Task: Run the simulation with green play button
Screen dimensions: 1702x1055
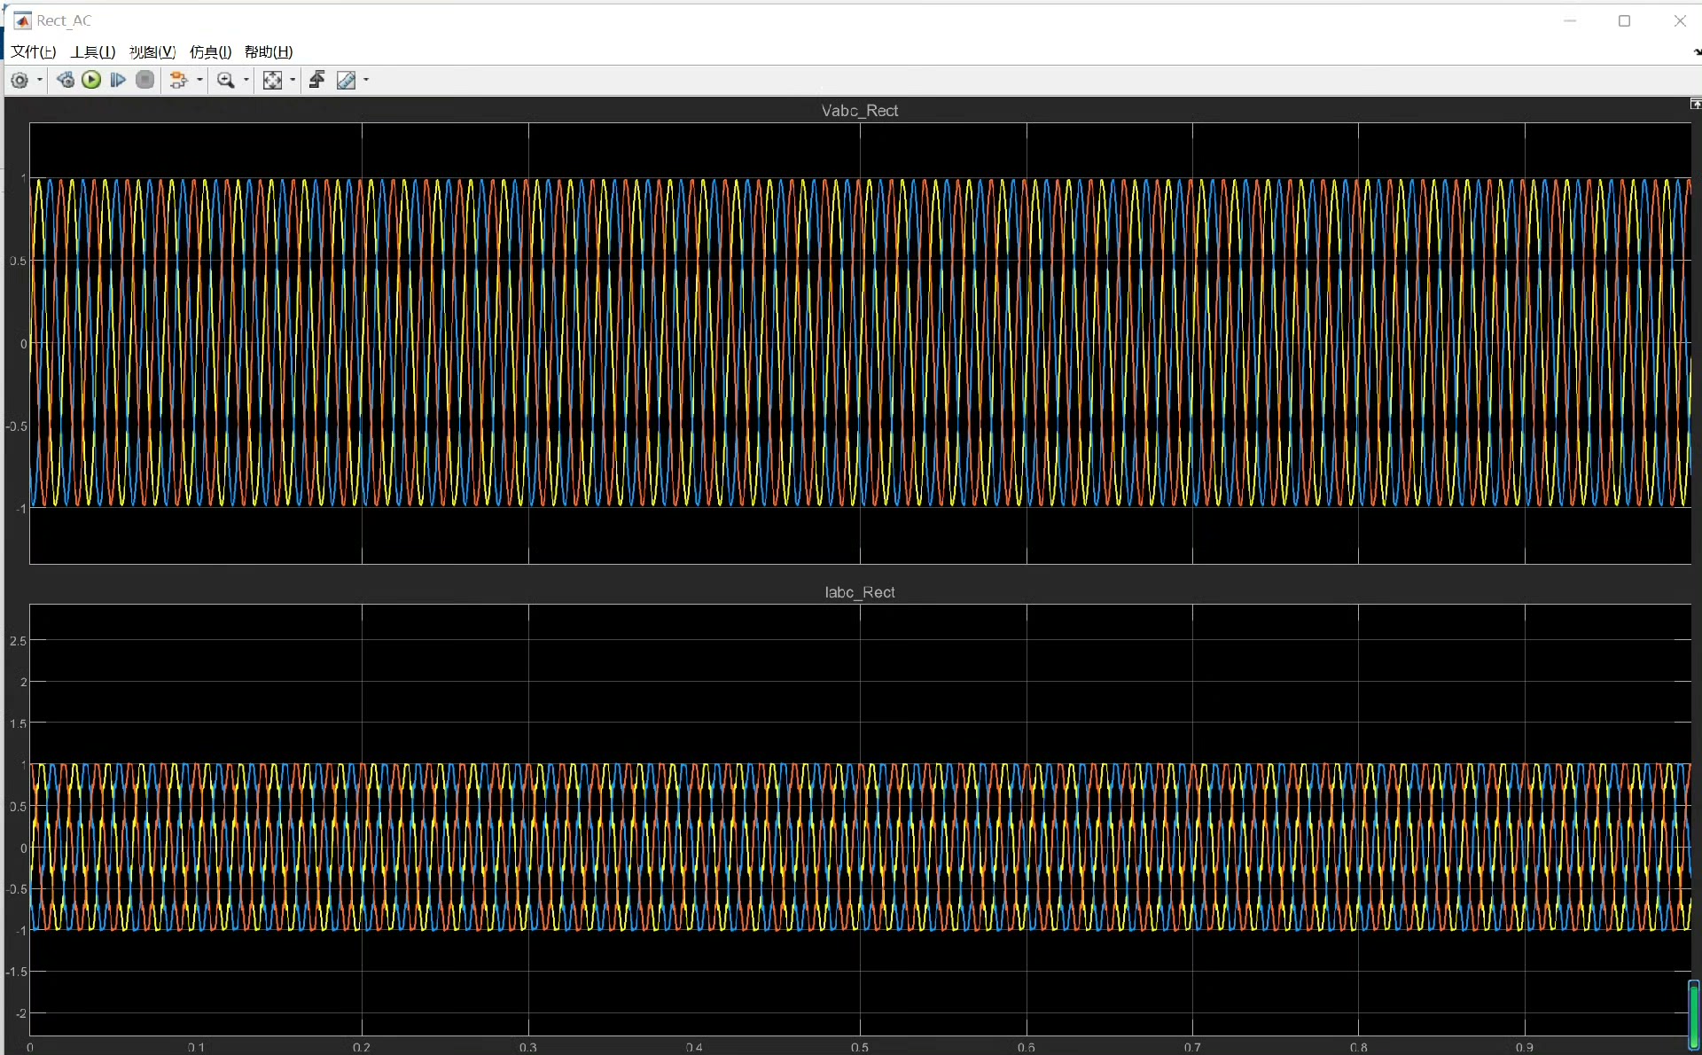Action: tap(91, 81)
